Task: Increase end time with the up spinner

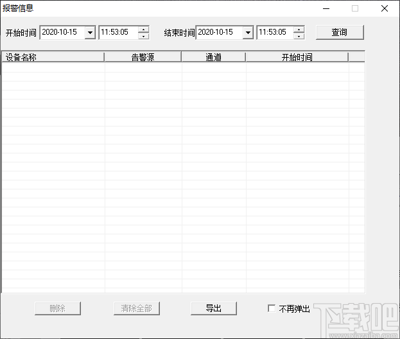Action: click(x=299, y=30)
